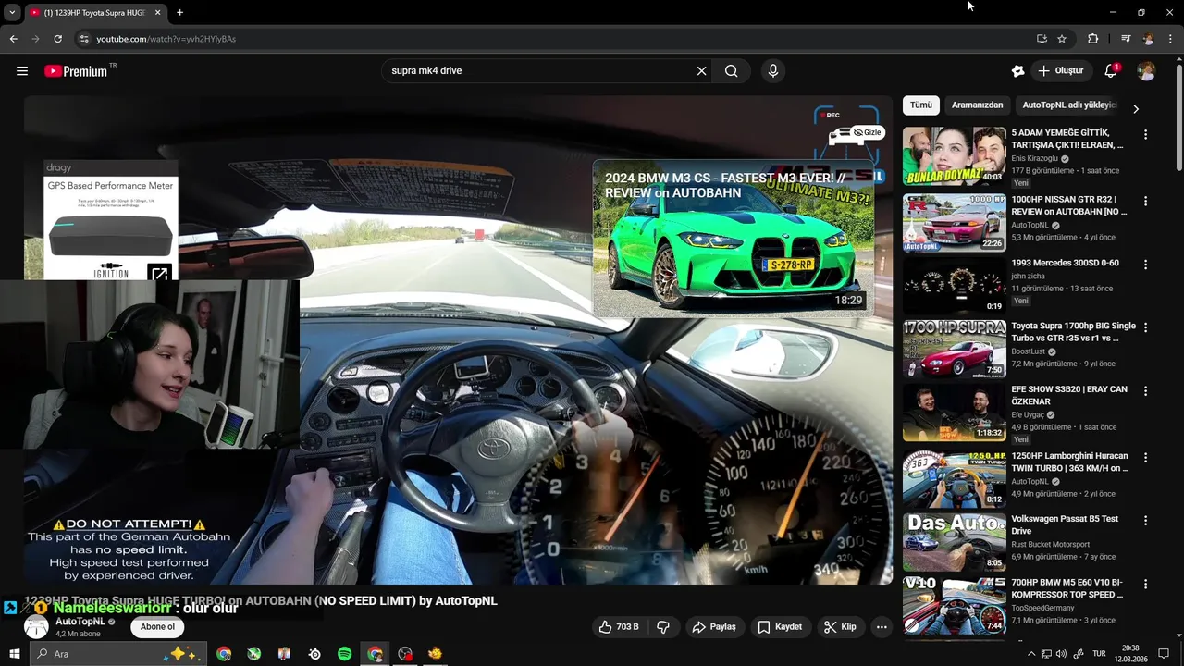Open a new browser tab
This screenshot has height=666, width=1184.
(x=179, y=12)
